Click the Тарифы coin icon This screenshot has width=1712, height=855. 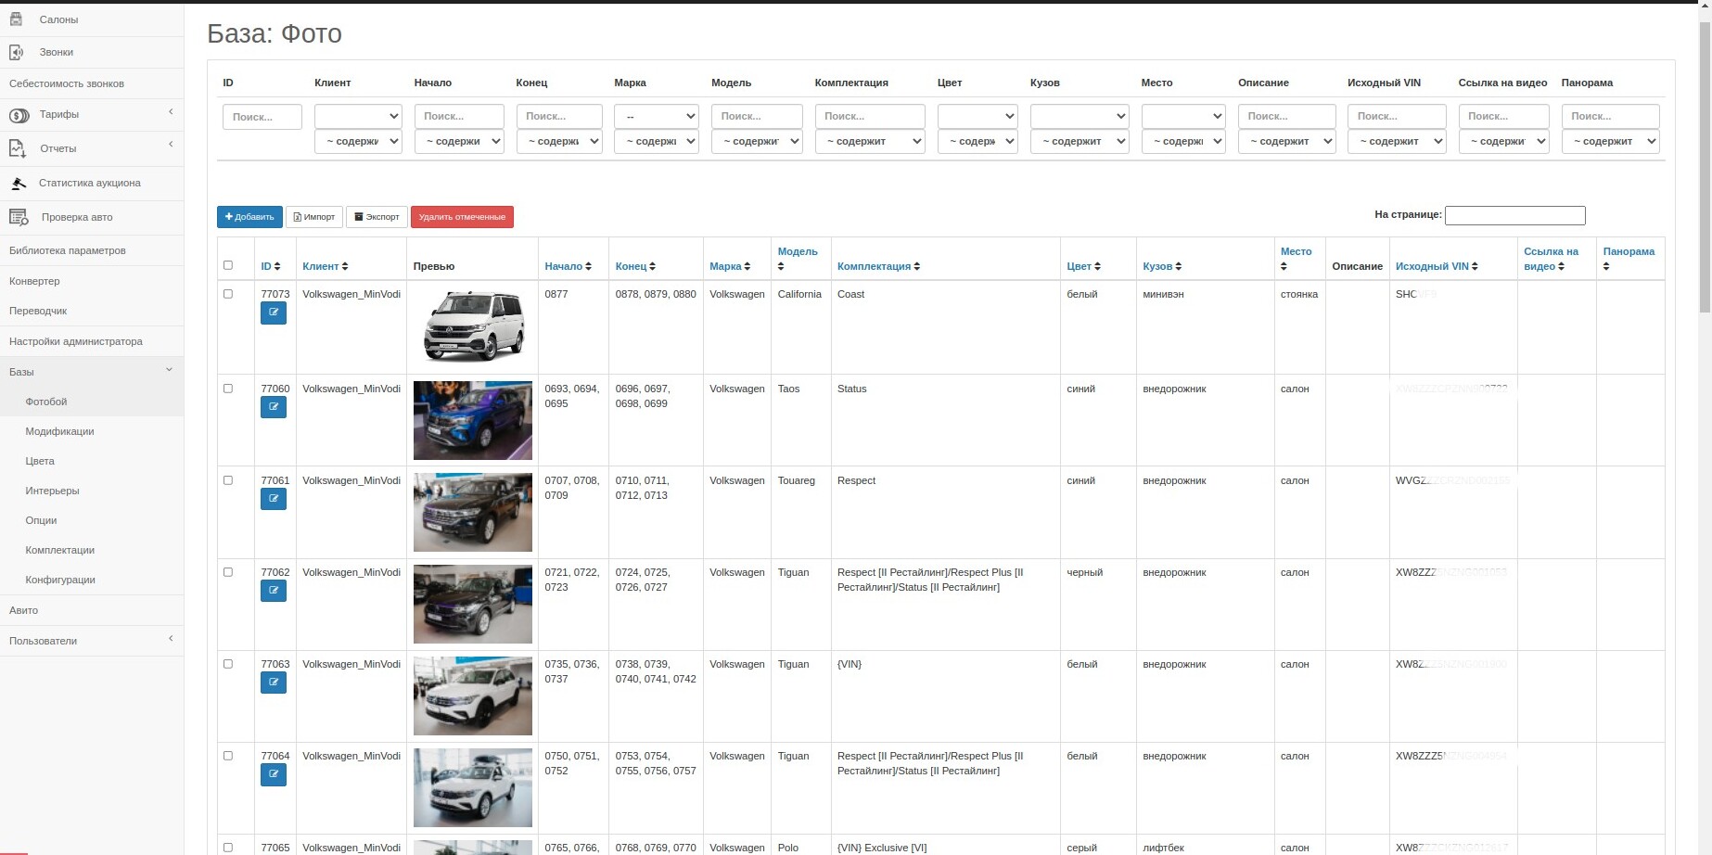[19, 115]
